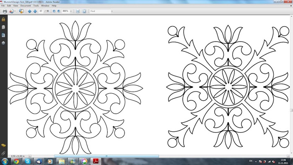The height and width of the screenshot is (165, 293).
Task: Click the zoom in plus button
Action: [x=59, y=11]
